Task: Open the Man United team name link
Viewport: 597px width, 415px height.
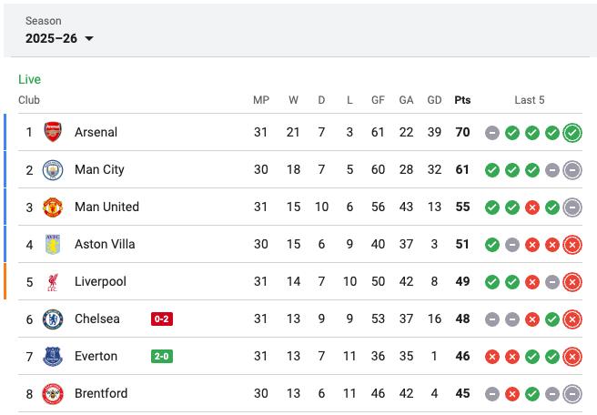Action: pos(106,207)
